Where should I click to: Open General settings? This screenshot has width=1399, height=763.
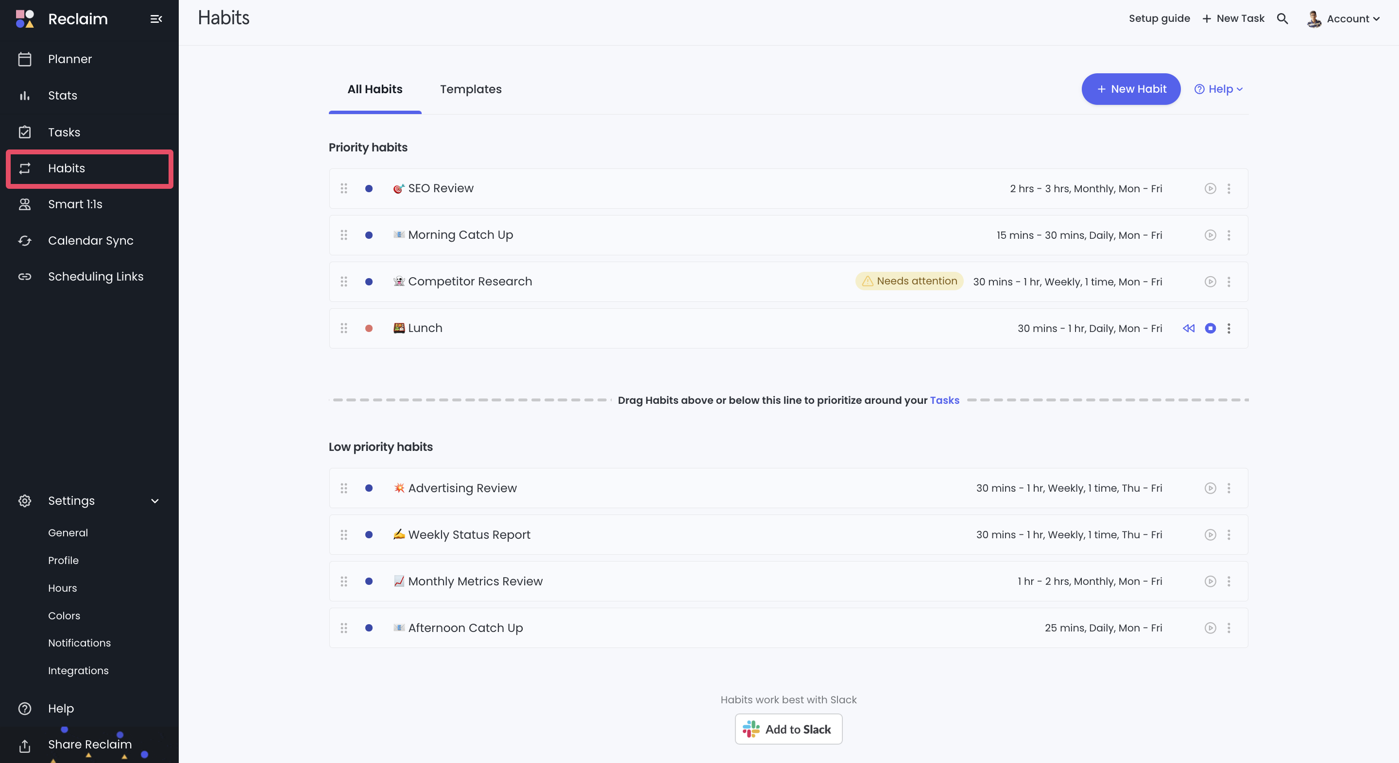click(x=68, y=533)
